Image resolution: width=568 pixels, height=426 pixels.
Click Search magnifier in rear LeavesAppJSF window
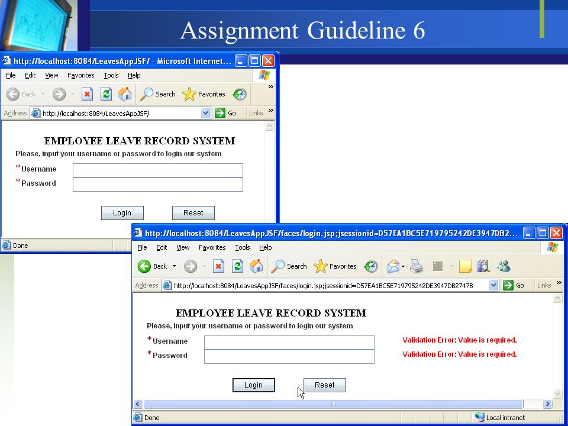coord(146,94)
